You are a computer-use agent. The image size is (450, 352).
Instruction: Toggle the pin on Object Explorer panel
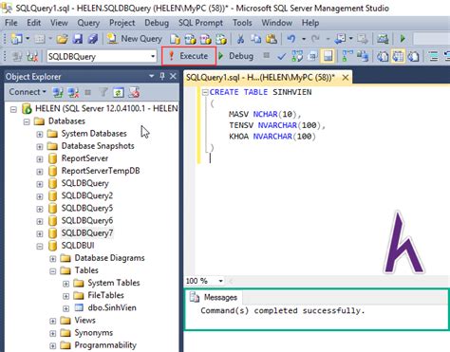tap(162, 76)
